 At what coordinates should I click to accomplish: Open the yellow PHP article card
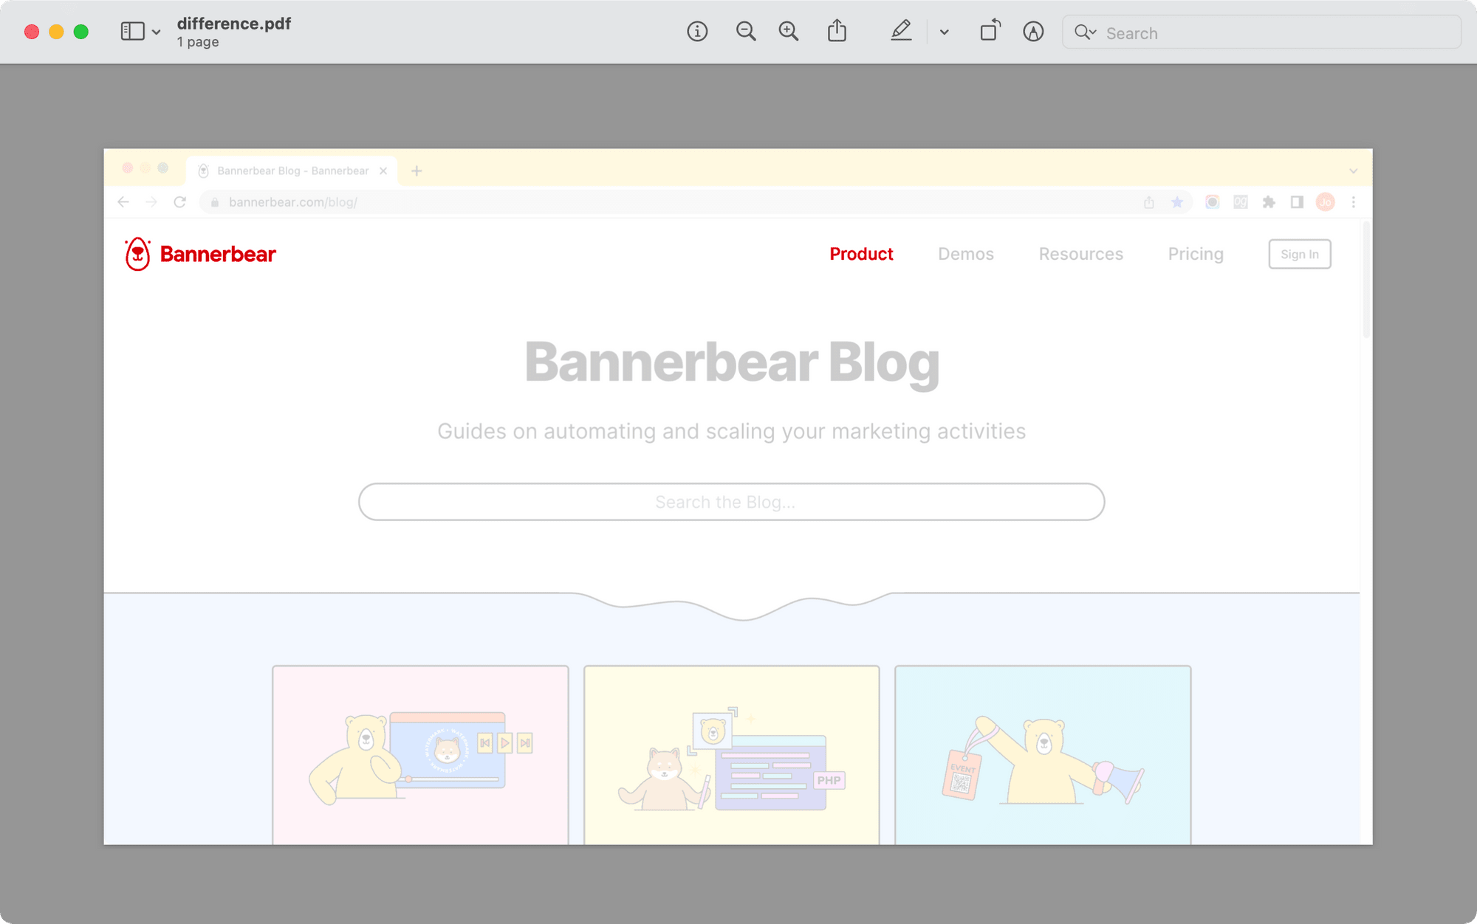point(732,755)
